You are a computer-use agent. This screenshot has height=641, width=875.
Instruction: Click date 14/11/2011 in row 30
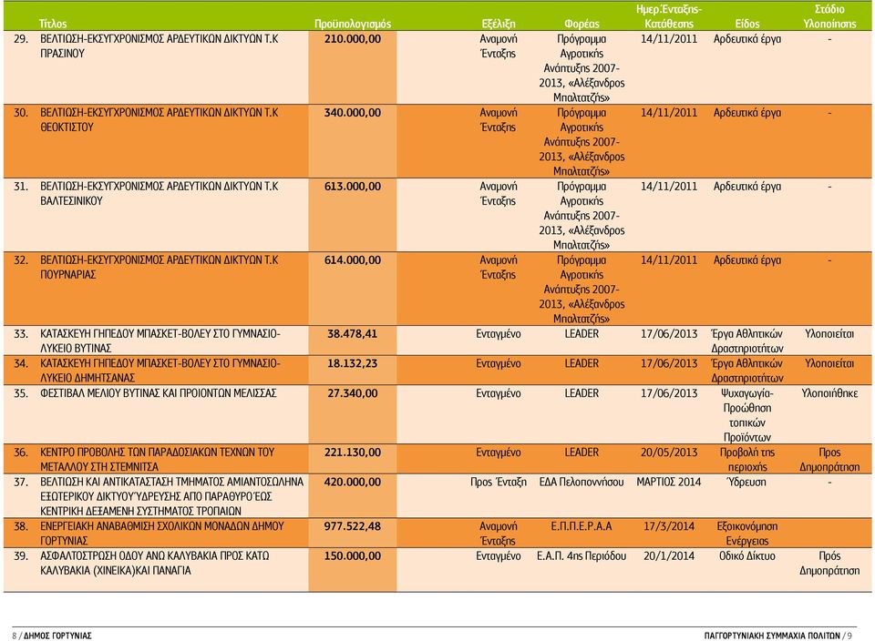[x=668, y=113]
